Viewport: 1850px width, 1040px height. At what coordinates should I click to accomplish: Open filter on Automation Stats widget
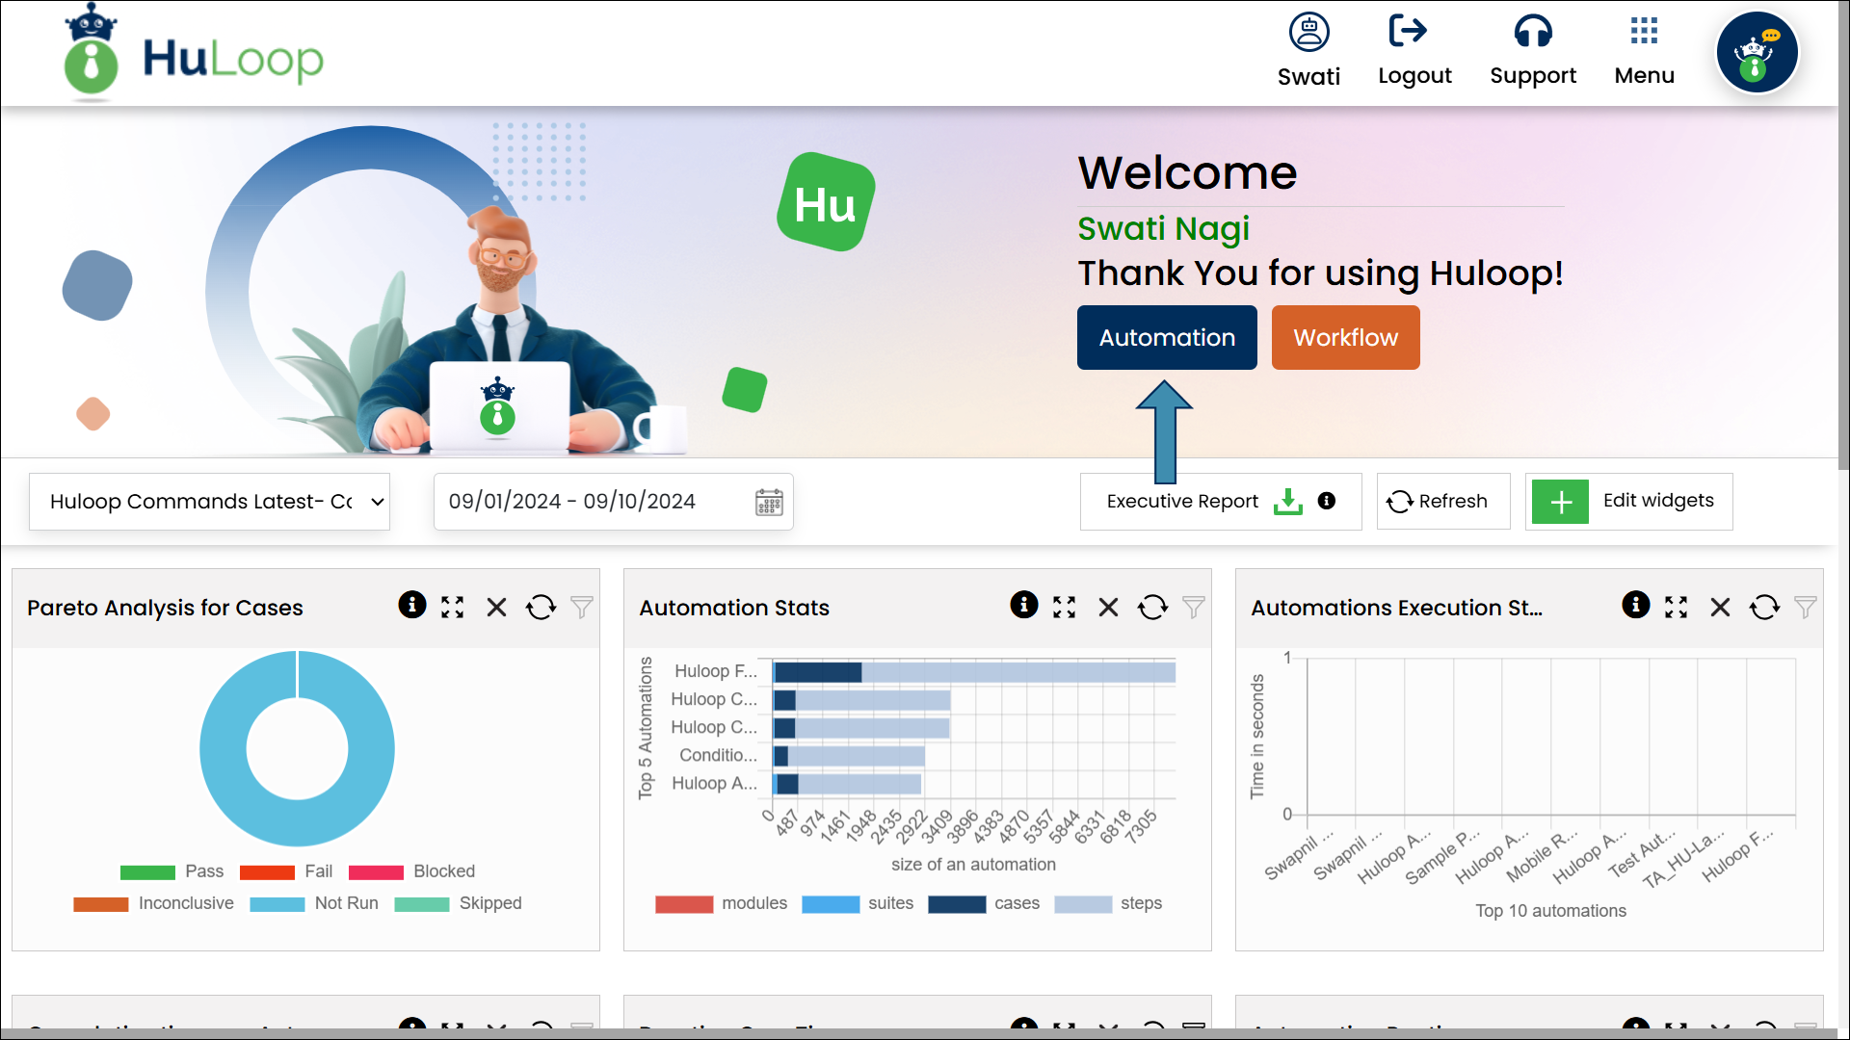point(1194,608)
